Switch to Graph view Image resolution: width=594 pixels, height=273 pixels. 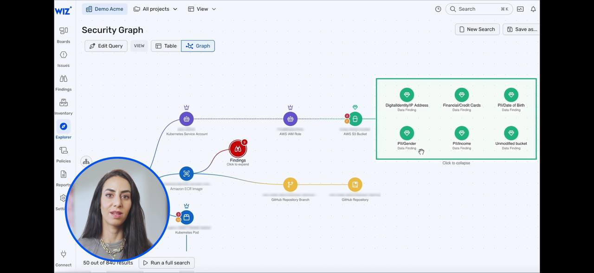(198, 46)
